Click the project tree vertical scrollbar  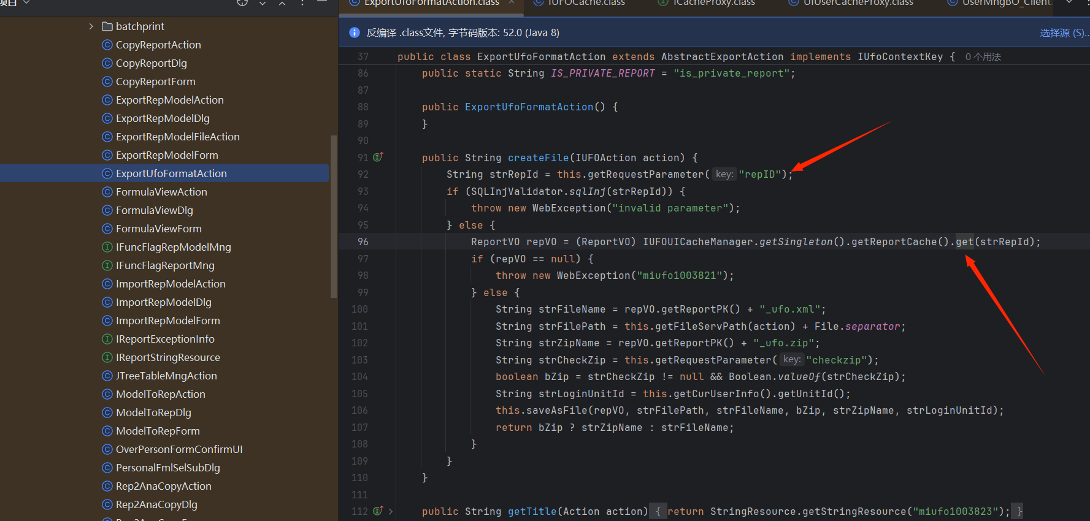point(334,216)
